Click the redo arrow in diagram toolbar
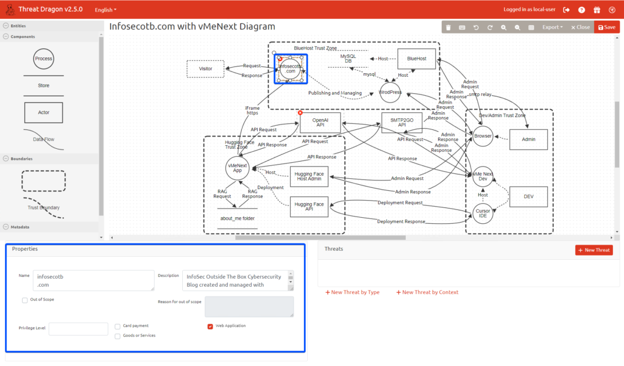This screenshot has width=624, height=366. coord(489,27)
